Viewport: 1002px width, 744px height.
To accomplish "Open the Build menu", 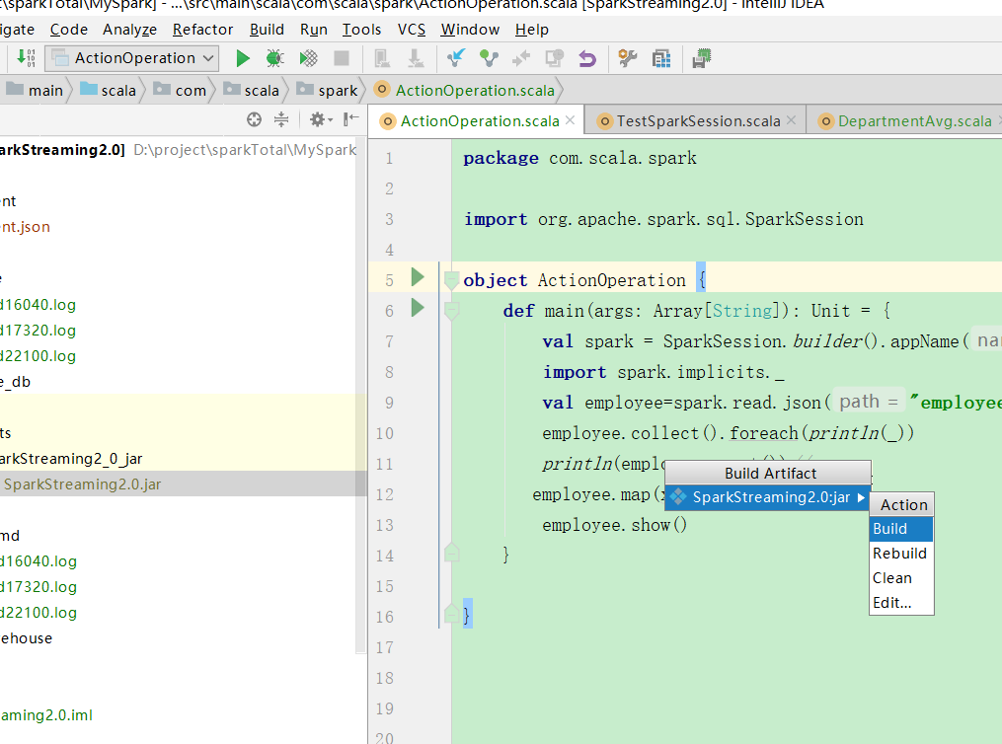I will click(267, 30).
